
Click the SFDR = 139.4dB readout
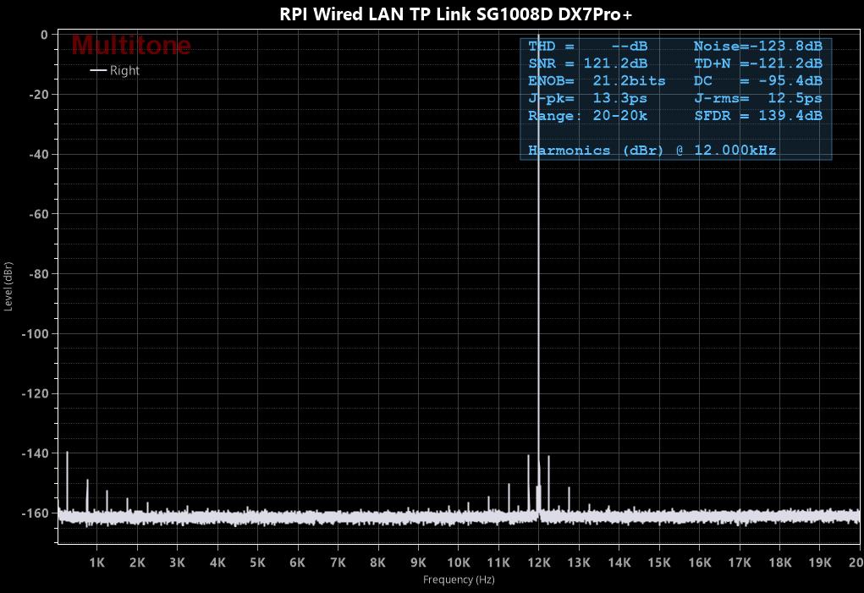(x=757, y=116)
